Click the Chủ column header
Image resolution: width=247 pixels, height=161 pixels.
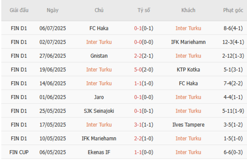(x=99, y=10)
